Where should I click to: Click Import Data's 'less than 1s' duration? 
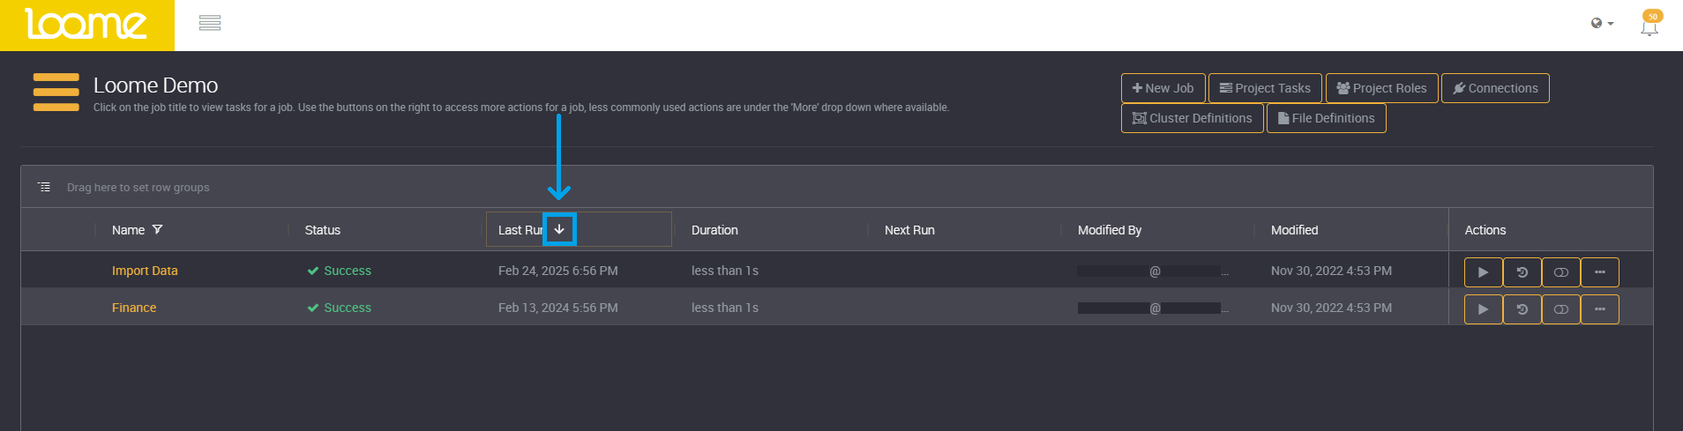(x=724, y=271)
